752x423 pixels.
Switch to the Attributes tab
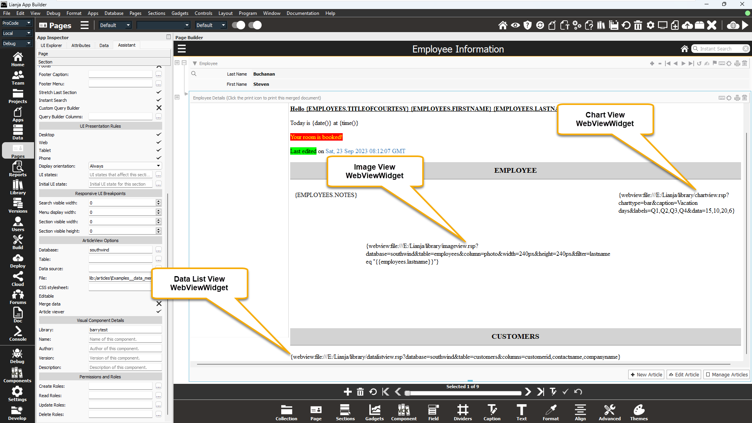(x=81, y=45)
